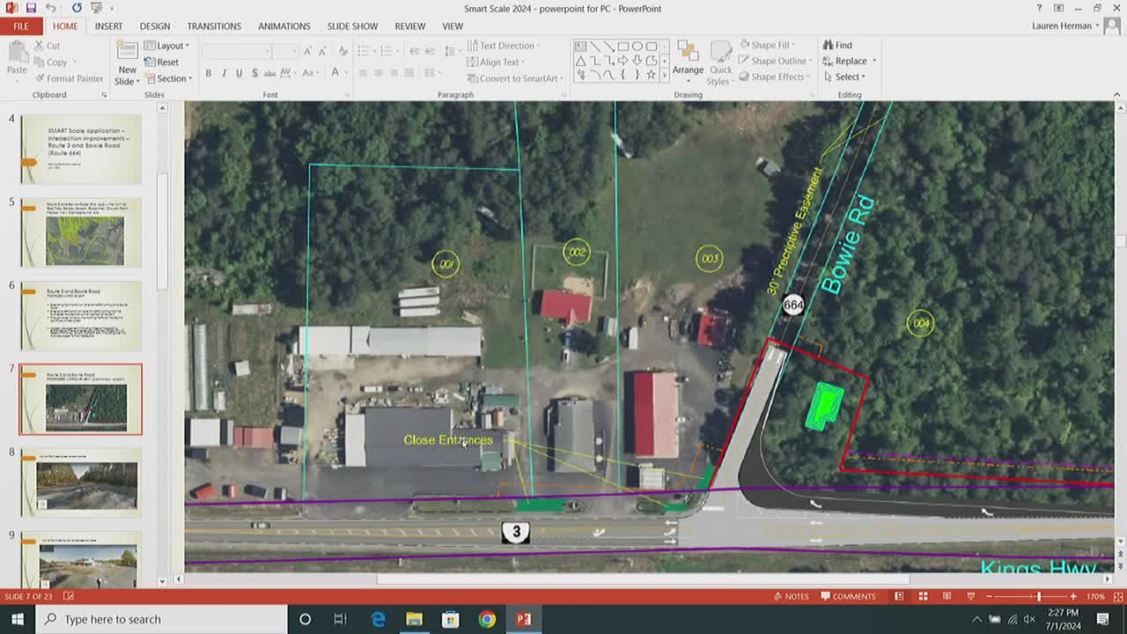Select slide 8 thumbnail in the panel
The height and width of the screenshot is (634, 1127).
click(x=80, y=482)
